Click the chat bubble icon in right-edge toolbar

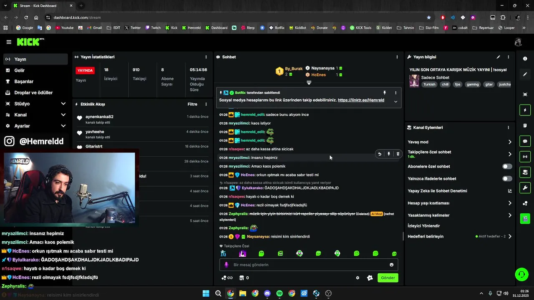click(525, 141)
